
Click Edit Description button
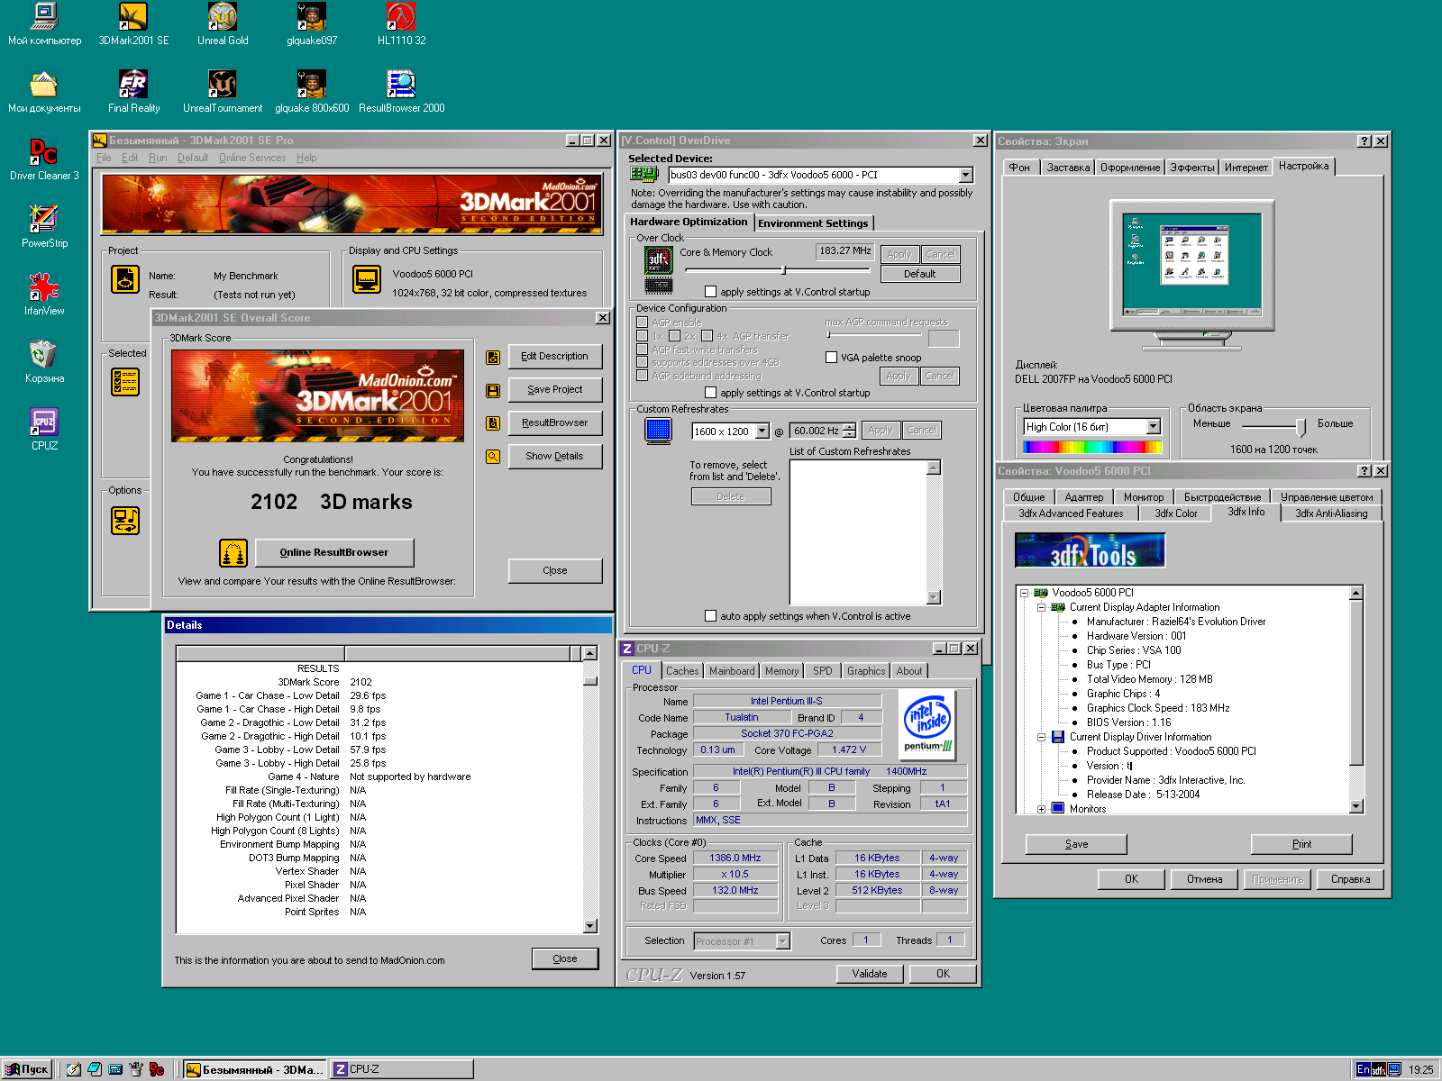point(555,357)
